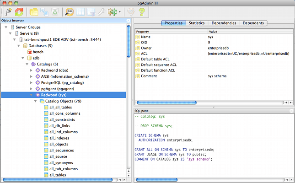Viewport: 295px width, 183px height.
Task: Expand the Redmond (dbo) catalog
Action: [31, 70]
